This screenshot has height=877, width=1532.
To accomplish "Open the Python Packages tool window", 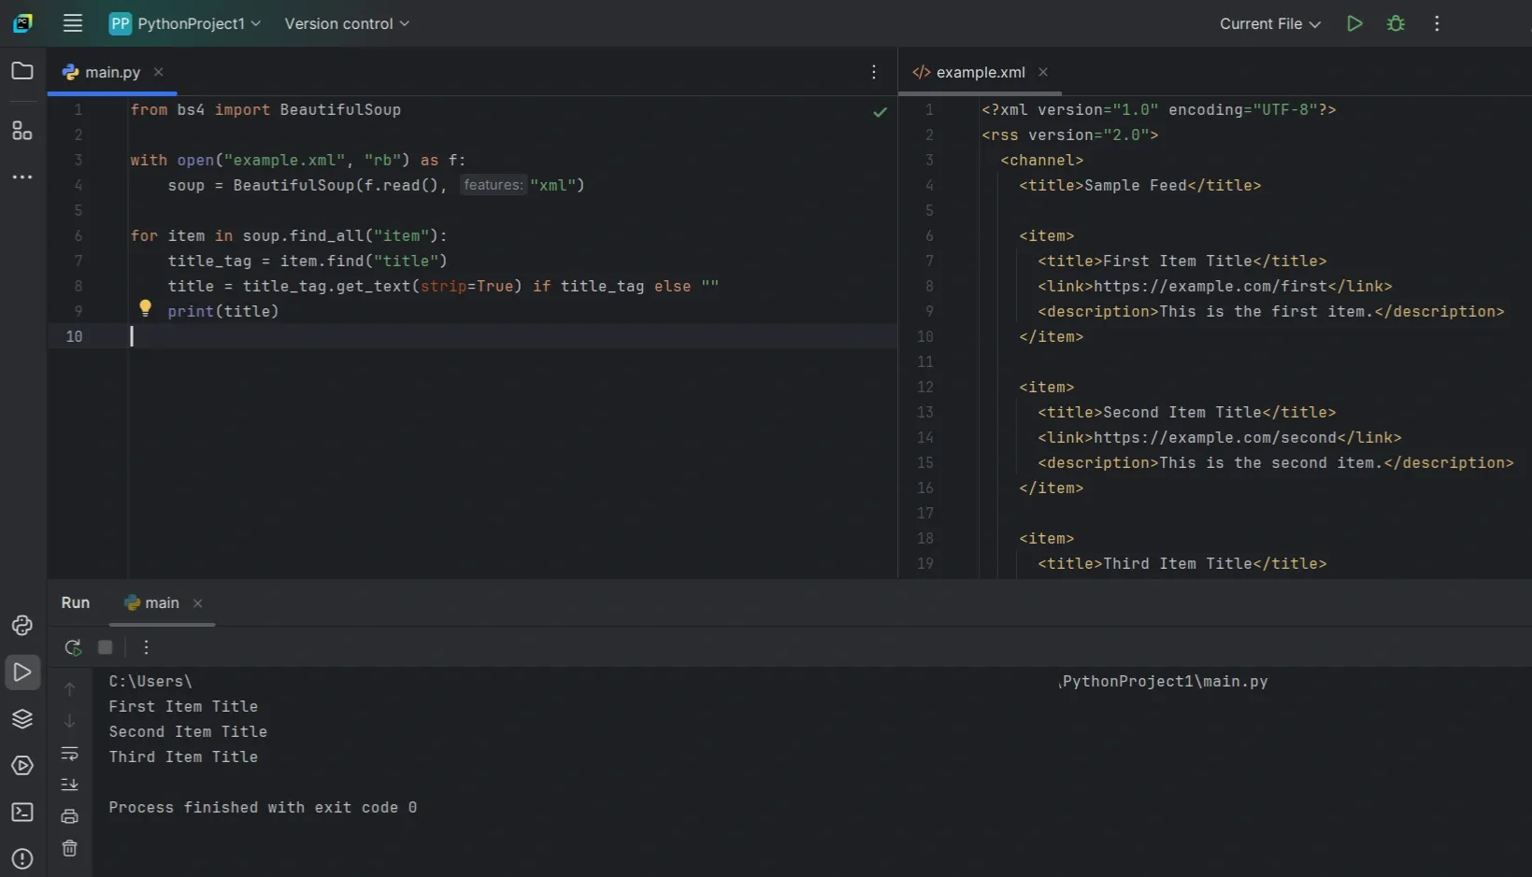I will 22,719.
